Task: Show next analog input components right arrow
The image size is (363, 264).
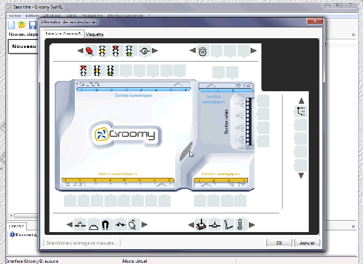Action: point(252,225)
